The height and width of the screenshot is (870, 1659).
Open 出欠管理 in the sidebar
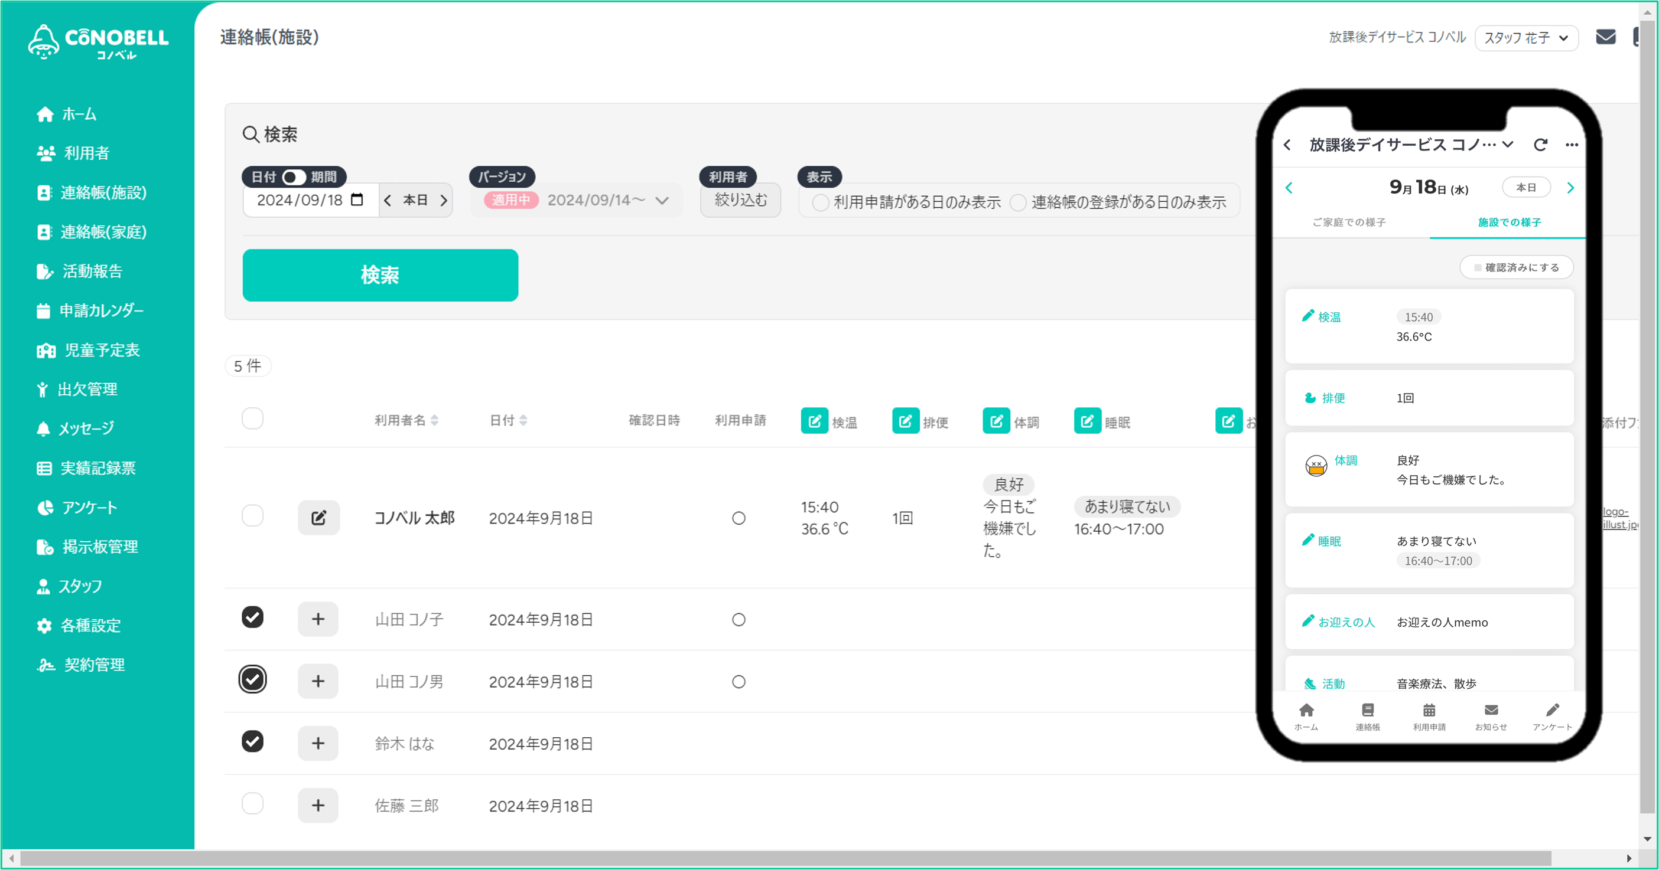click(77, 390)
